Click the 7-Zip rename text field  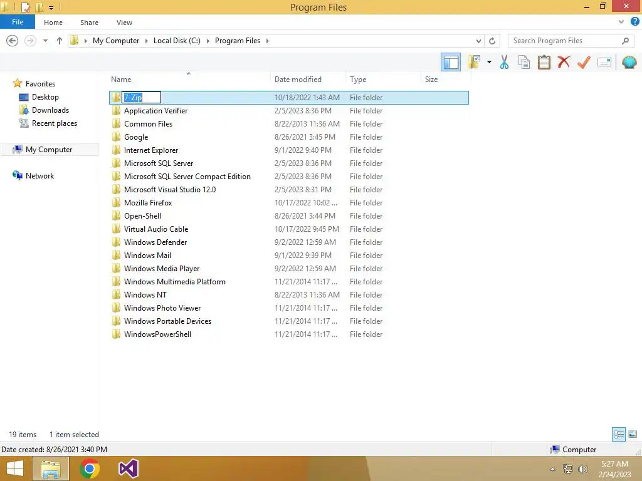pos(141,97)
